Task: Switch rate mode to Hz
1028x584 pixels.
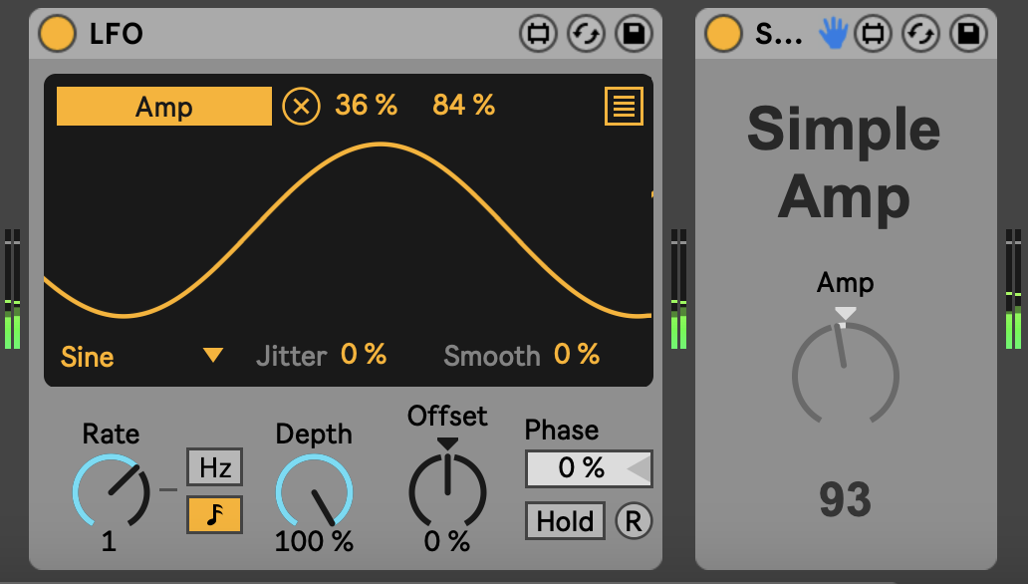Action: pyautogui.click(x=214, y=467)
